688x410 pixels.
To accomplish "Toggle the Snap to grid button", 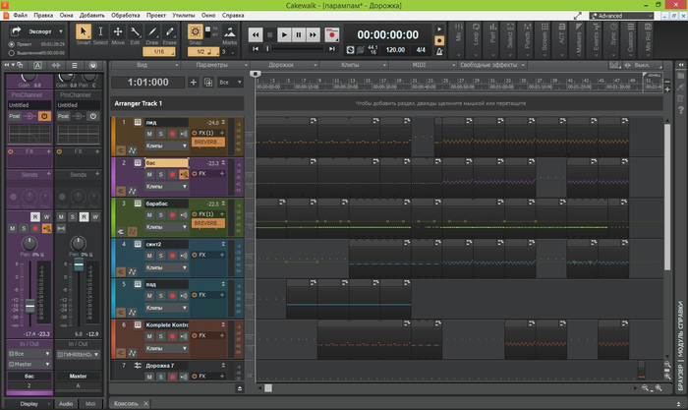I will tap(195, 32).
